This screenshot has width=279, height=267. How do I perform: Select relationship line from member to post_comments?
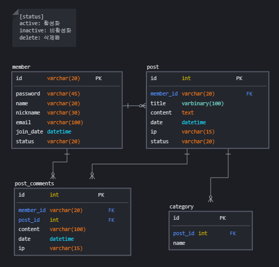tap(60, 162)
